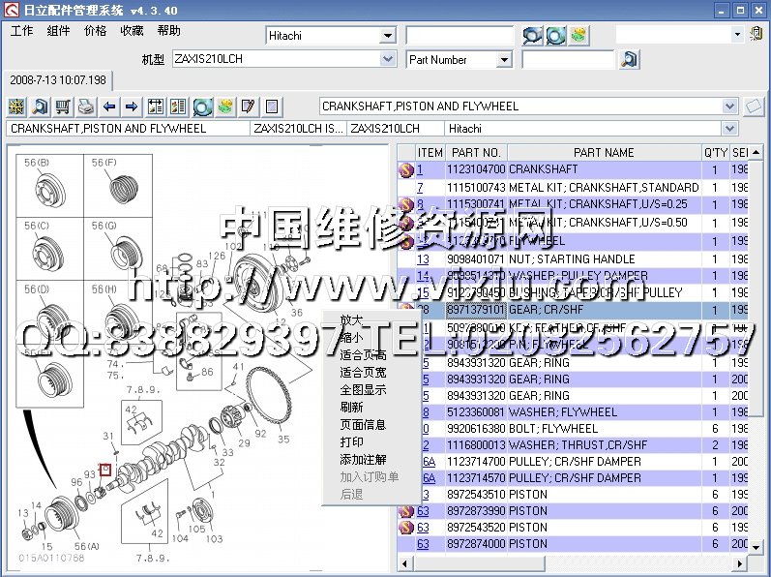771x577 pixels.
Task: Select 打印 from the context menu
Action: [x=351, y=442]
